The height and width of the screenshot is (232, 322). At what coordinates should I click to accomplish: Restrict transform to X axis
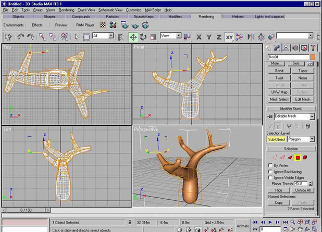coord(199,37)
